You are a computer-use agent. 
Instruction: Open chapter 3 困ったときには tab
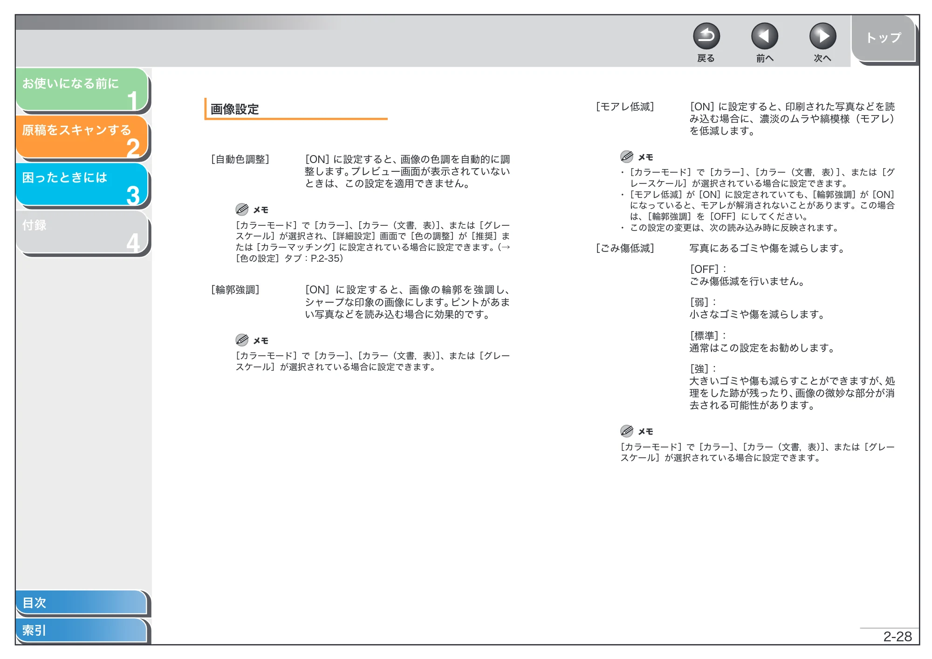(82, 184)
